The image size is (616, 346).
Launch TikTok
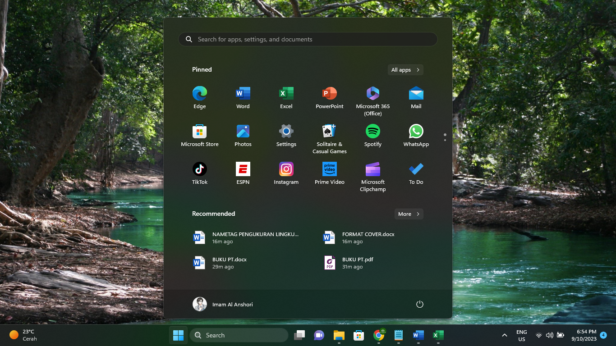200,173
